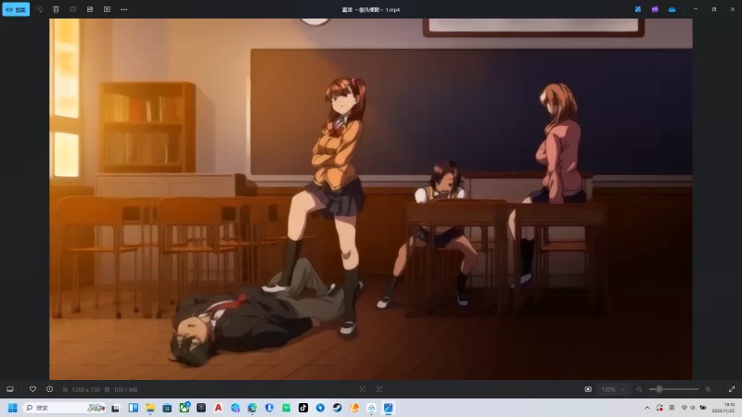This screenshot has height=417, width=742.
Task: Open the purple Clipchamp icon in title bar
Action: click(655, 9)
